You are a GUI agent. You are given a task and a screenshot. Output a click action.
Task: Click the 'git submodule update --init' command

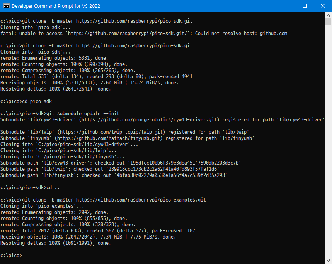click(x=83, y=113)
